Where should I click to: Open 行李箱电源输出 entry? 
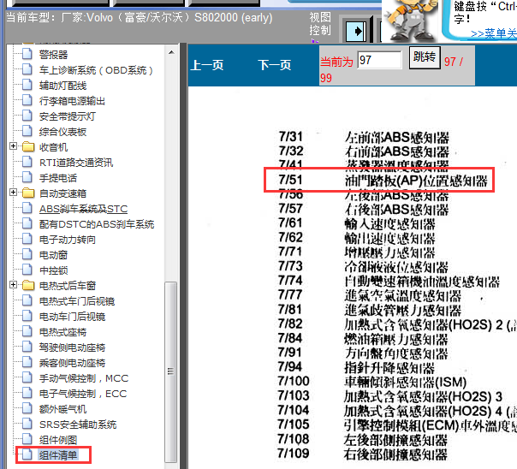coord(72,100)
